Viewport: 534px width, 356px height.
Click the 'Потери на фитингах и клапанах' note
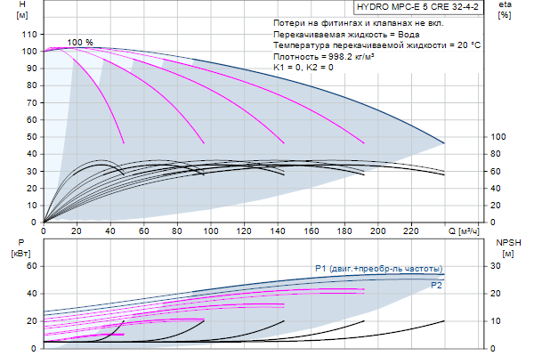coord(354,22)
